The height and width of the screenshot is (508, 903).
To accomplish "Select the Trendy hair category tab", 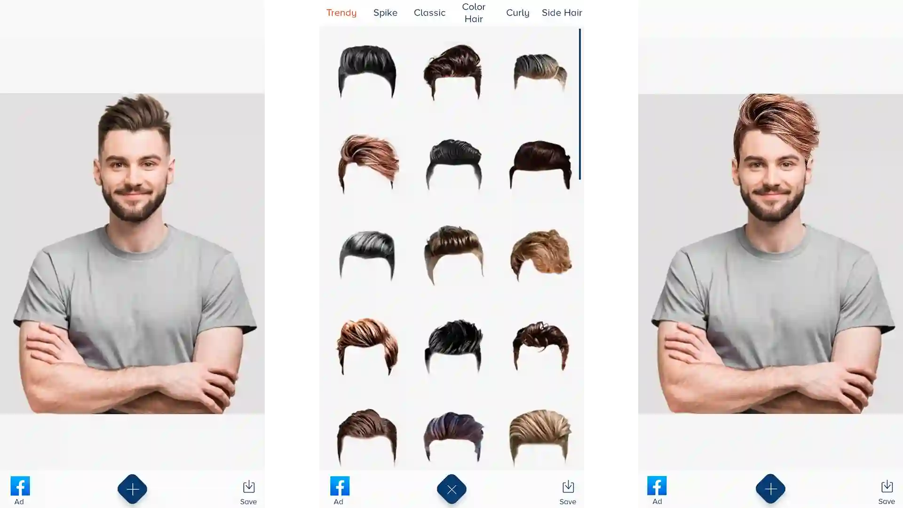I will [x=342, y=12].
